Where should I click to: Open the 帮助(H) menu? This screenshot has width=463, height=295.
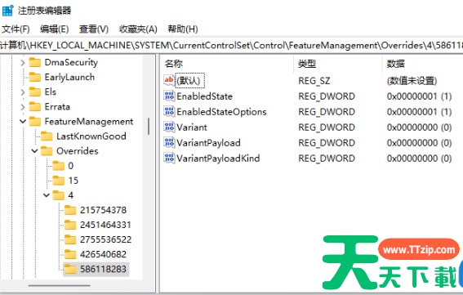coord(183,29)
